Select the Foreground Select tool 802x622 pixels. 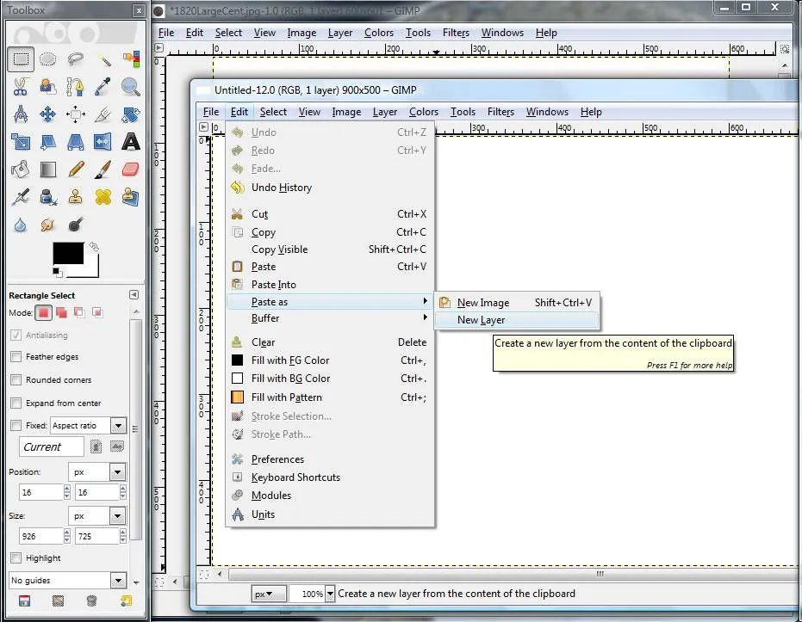pyautogui.click(x=48, y=87)
